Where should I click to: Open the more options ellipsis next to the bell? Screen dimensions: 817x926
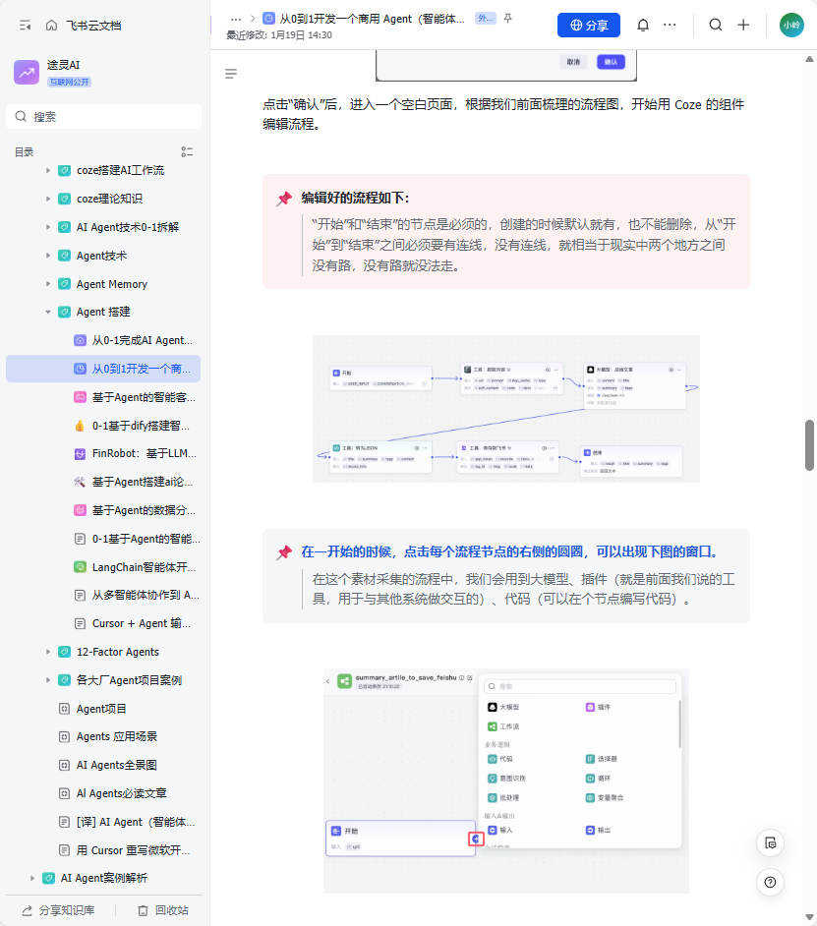tap(670, 25)
